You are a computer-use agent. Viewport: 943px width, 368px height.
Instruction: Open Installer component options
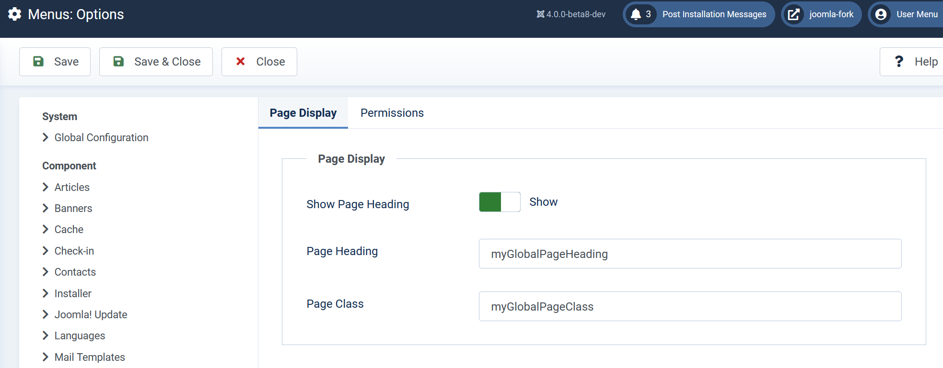pos(73,293)
